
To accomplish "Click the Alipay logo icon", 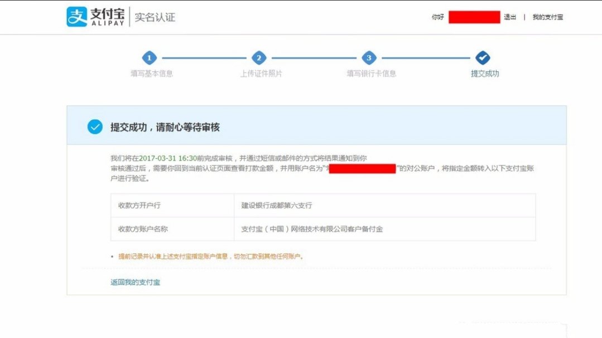I will point(75,16).
